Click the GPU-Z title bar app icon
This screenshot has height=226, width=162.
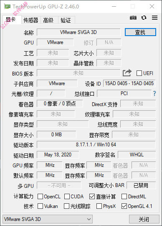click(8, 6)
